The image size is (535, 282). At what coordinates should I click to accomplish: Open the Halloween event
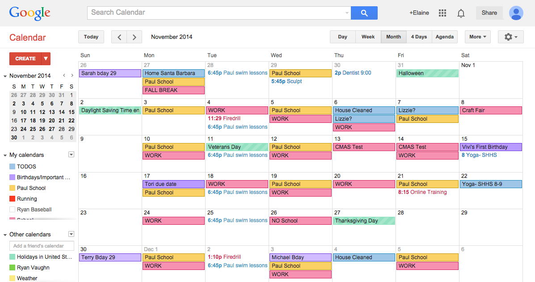(427, 73)
